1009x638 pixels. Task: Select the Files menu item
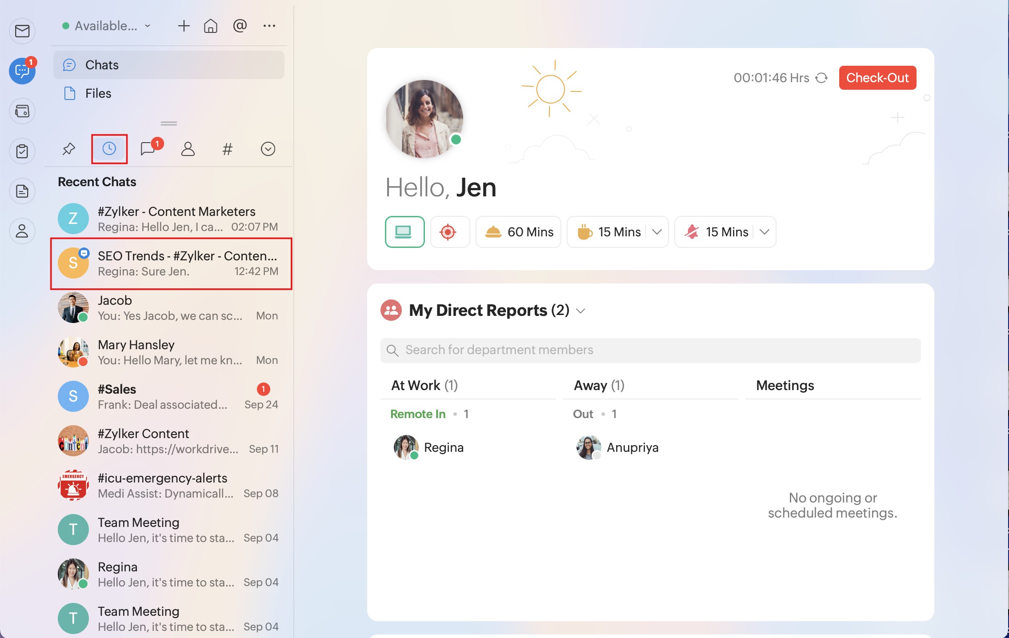click(x=98, y=93)
